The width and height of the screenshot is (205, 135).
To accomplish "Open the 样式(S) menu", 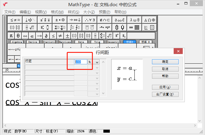I will 74,12.
